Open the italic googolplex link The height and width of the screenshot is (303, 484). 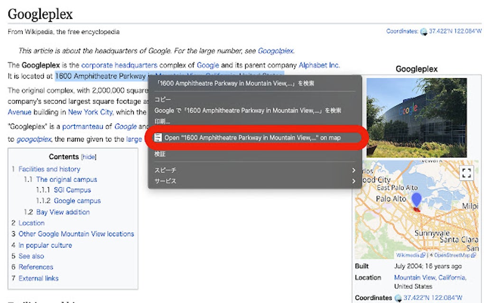[34, 139]
